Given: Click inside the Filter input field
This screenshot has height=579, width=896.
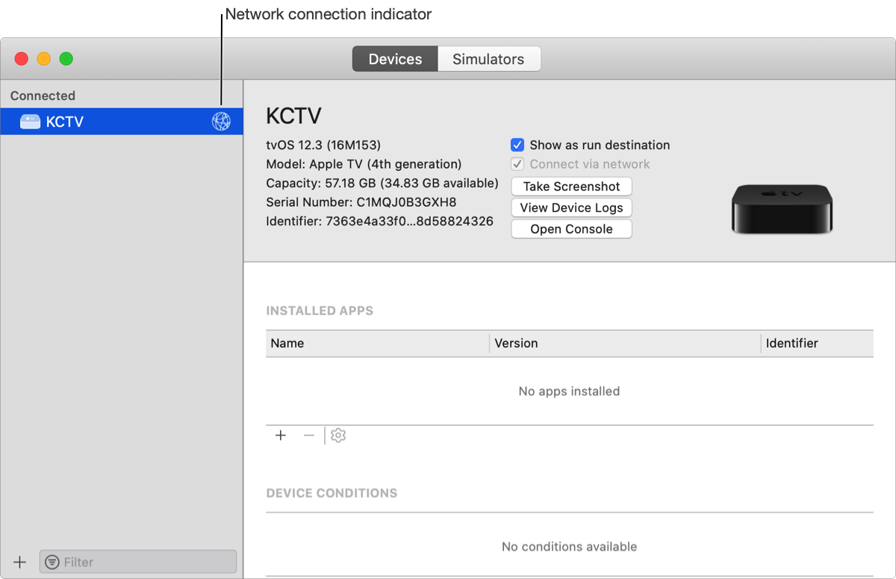Looking at the screenshot, I should pyautogui.click(x=138, y=561).
